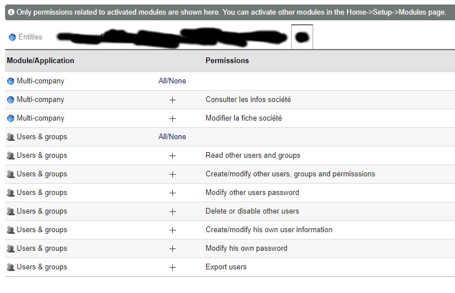This screenshot has height=293, width=455.
Task: Click users icon in Export users row
Action: click(11, 267)
